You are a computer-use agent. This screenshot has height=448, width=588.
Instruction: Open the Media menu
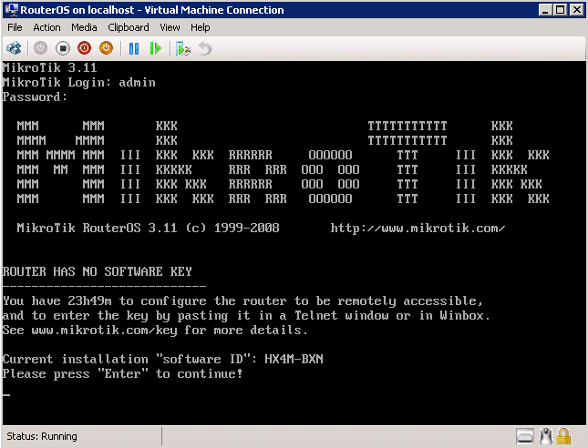[84, 27]
